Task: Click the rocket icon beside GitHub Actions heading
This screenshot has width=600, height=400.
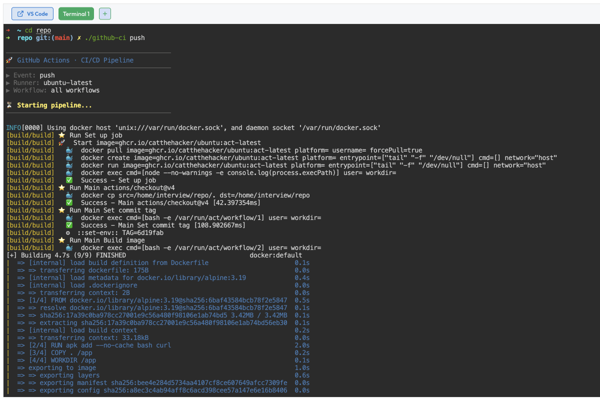Action: coord(9,60)
